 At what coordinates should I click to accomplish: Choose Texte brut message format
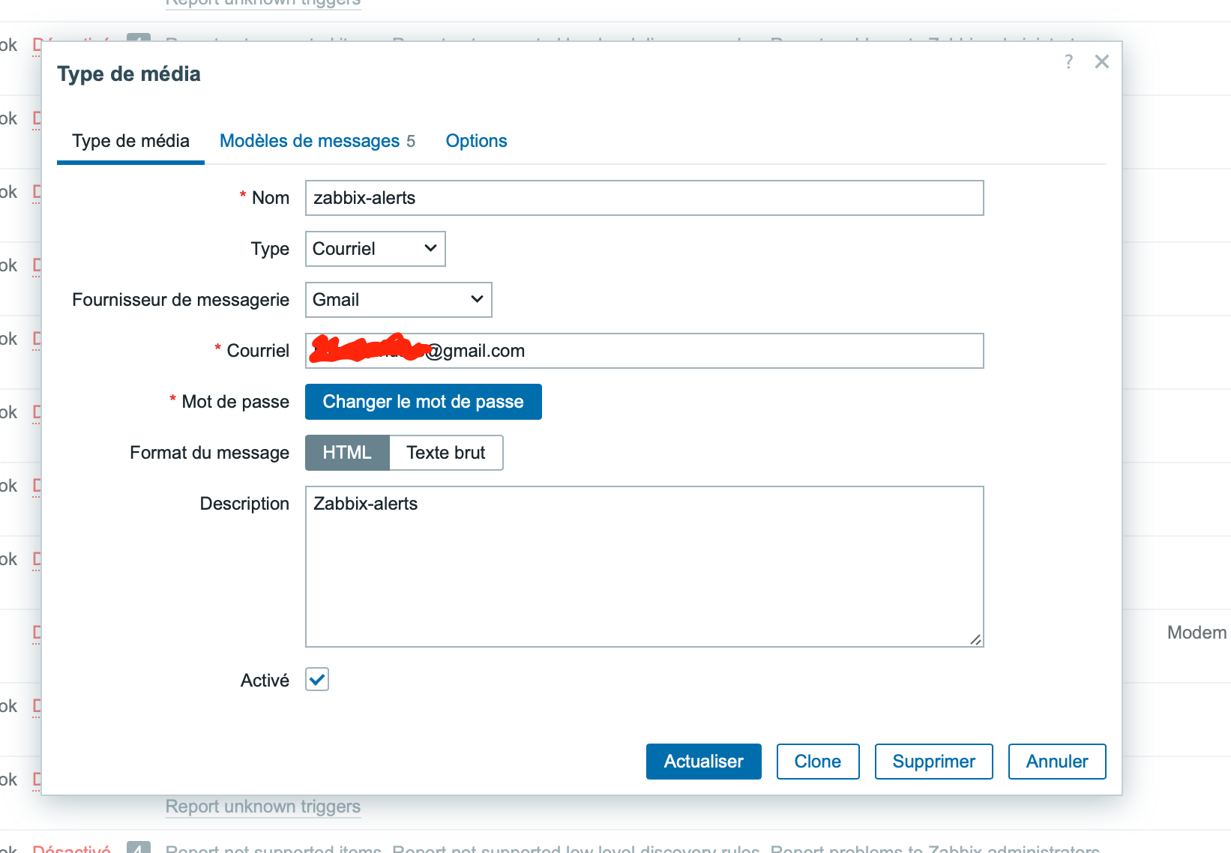coord(446,453)
